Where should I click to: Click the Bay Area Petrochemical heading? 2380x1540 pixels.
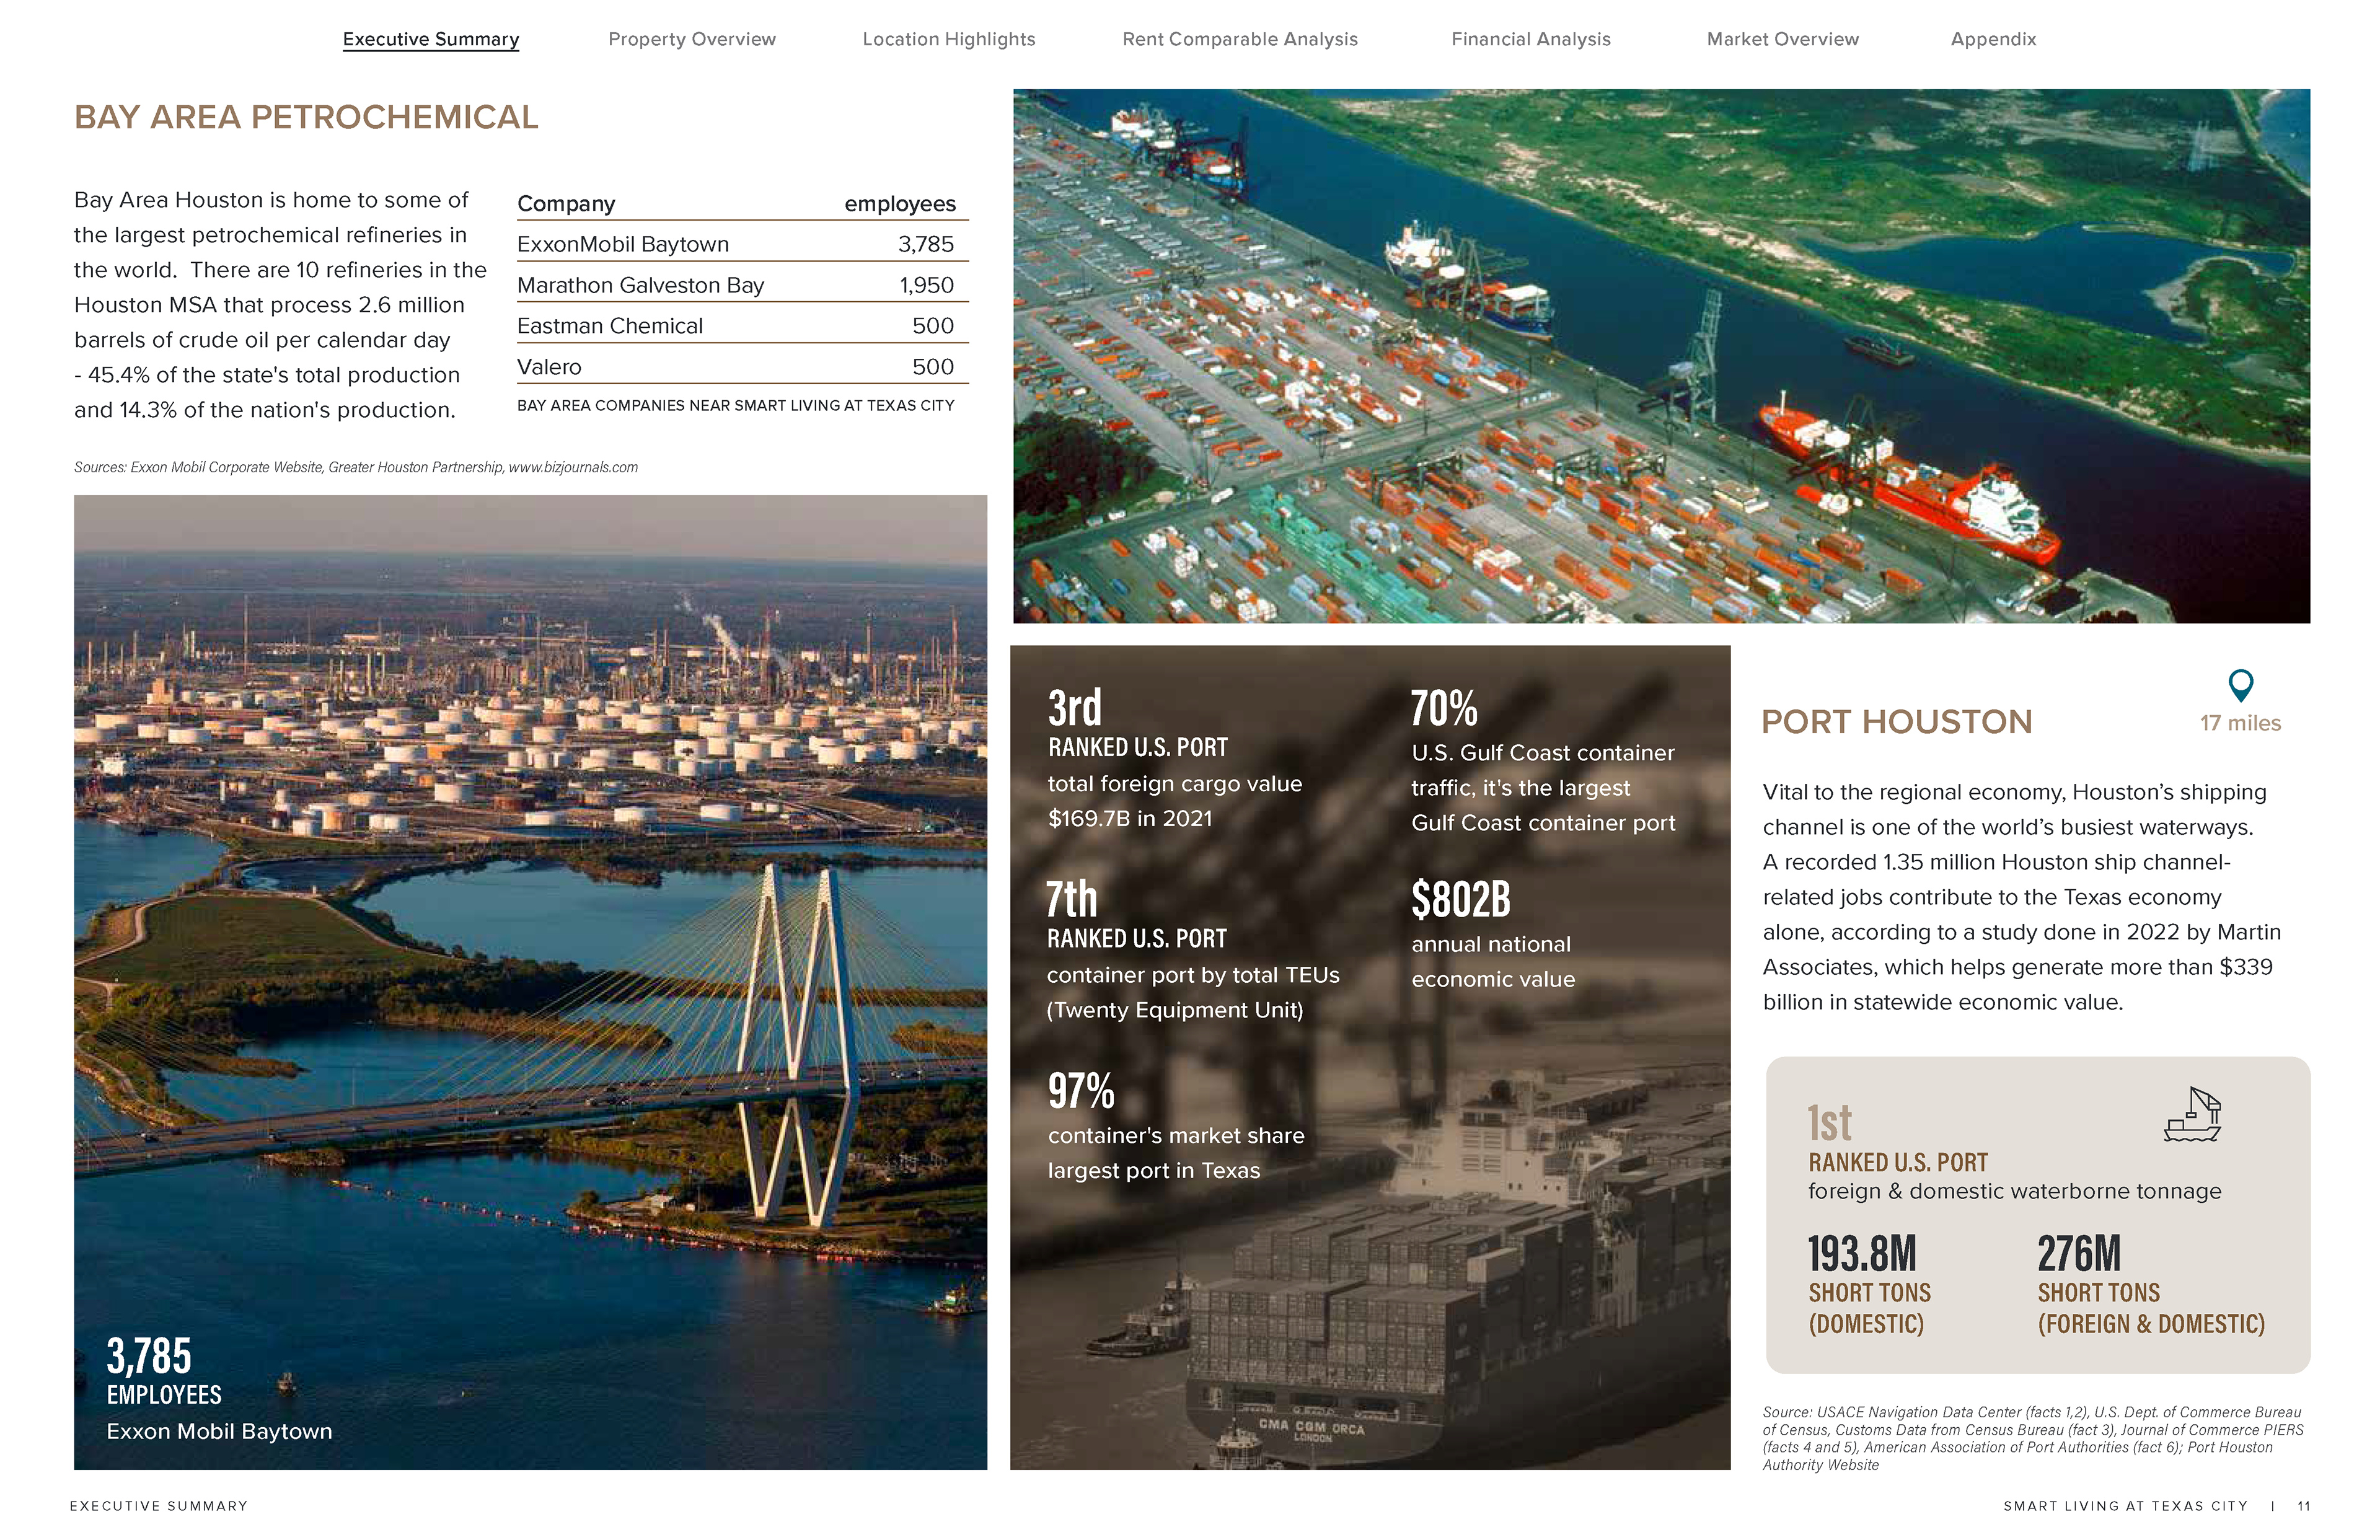click(306, 117)
